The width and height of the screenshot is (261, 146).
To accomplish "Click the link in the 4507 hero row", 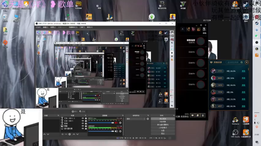I will pyautogui.click(x=243, y=106).
